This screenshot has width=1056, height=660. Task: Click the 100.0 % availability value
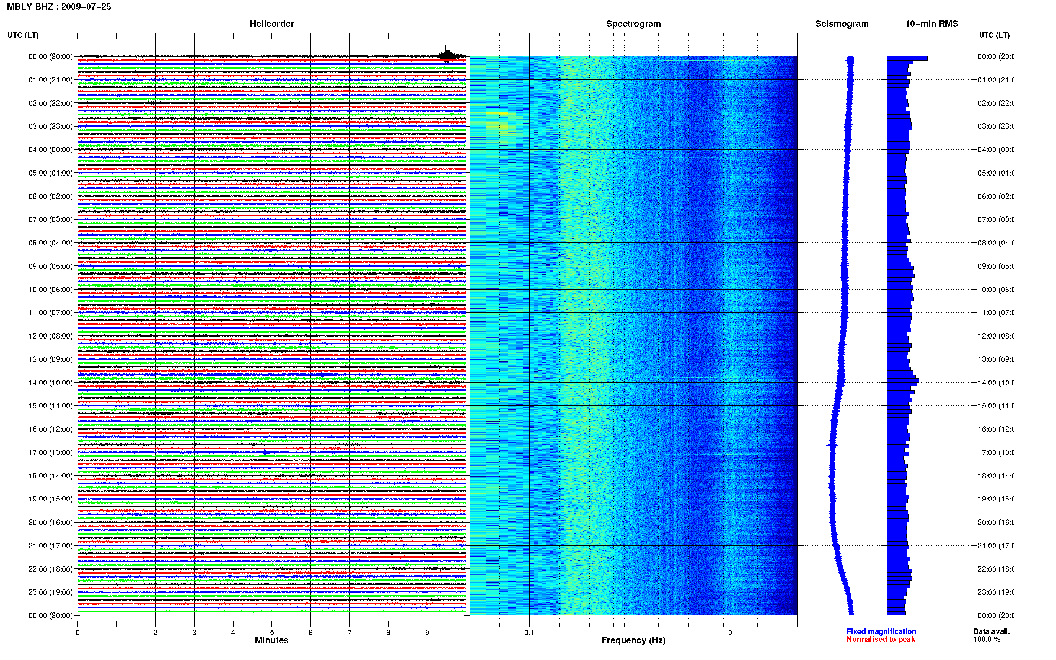(987, 640)
